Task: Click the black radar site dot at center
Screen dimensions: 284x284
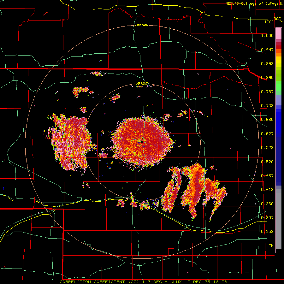Action: 142,142
